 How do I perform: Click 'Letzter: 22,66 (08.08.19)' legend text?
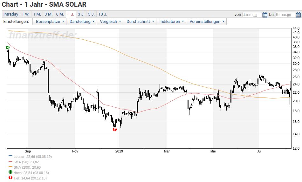(32, 157)
